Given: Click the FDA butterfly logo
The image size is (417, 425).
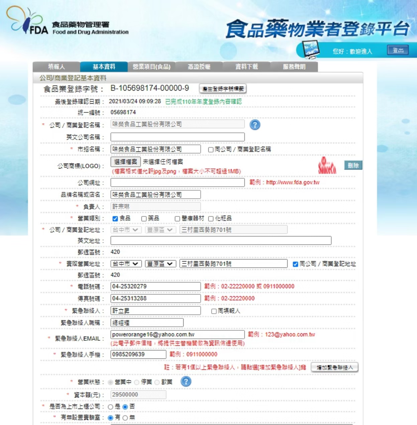Looking at the screenshot, I should pos(27,21).
